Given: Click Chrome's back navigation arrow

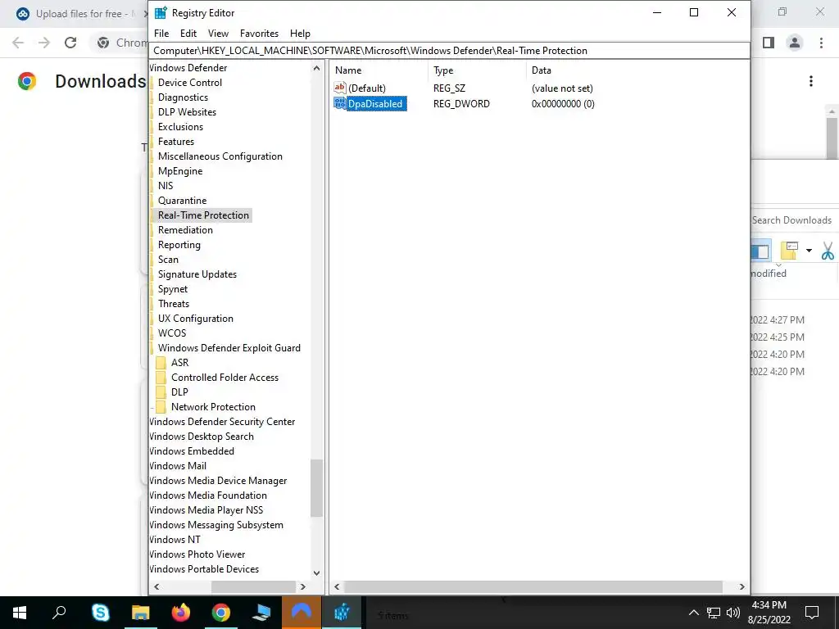Looking at the screenshot, I should pyautogui.click(x=18, y=43).
